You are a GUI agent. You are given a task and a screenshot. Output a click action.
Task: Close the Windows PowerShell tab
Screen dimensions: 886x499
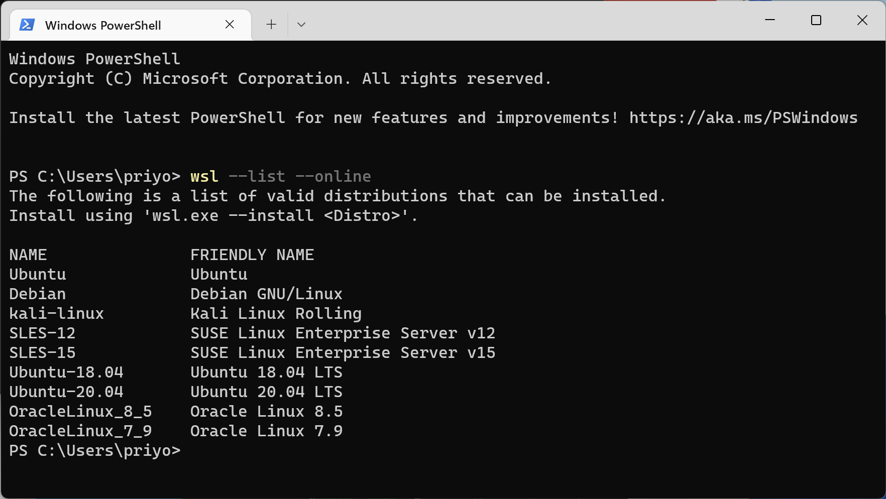(x=230, y=25)
